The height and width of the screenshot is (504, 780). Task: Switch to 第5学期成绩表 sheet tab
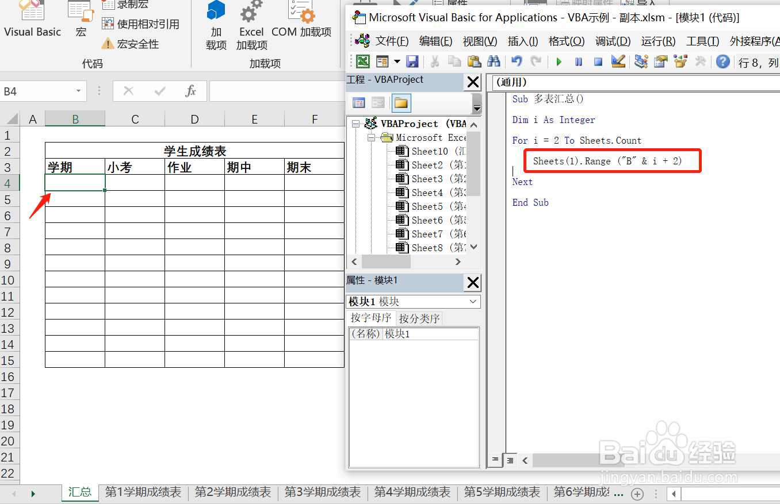point(502,493)
